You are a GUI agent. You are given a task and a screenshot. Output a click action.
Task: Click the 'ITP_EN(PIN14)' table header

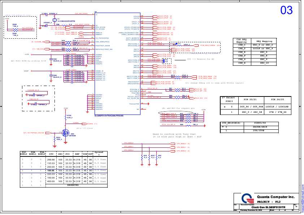[231, 123]
